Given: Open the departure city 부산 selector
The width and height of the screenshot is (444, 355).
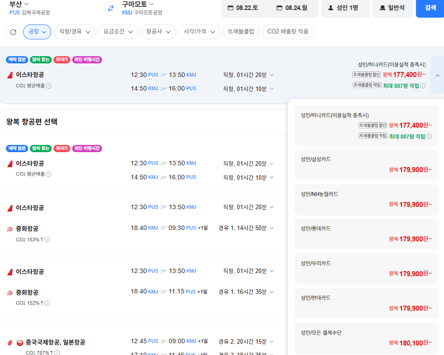Looking at the screenshot, I should point(19,4).
